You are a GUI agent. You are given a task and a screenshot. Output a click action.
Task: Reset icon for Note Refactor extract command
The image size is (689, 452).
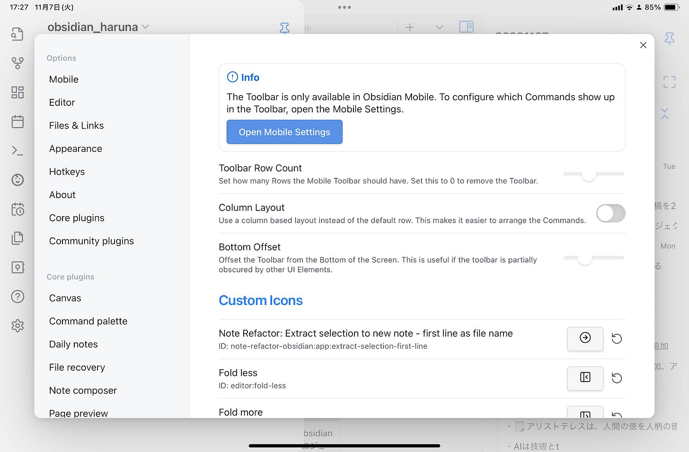coord(617,339)
